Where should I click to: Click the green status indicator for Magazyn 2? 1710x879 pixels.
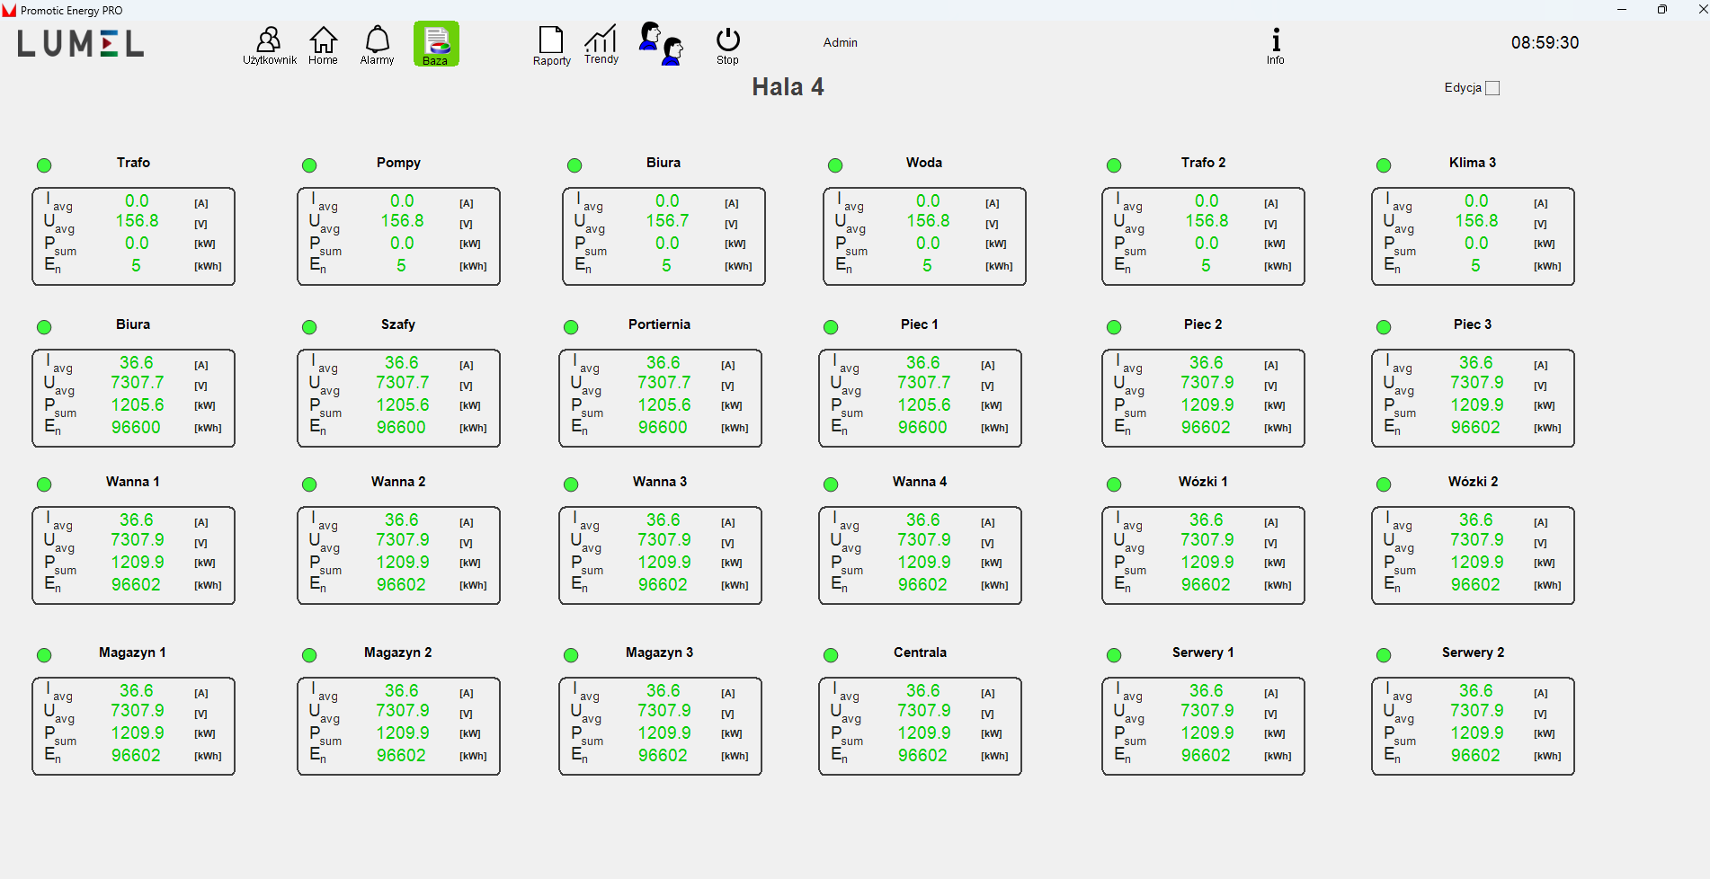click(309, 655)
